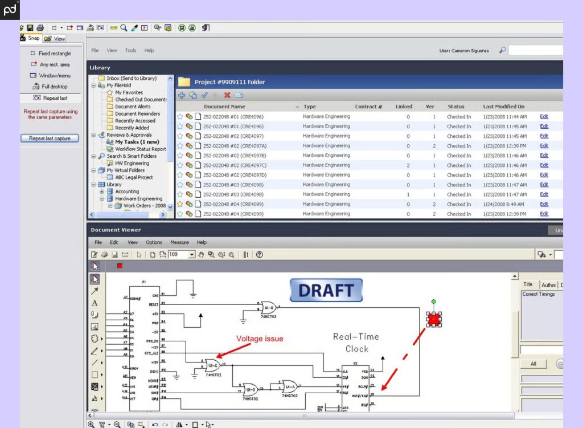Click the green rotation handle above the red annotation
The height and width of the screenshot is (428, 583).
(433, 301)
